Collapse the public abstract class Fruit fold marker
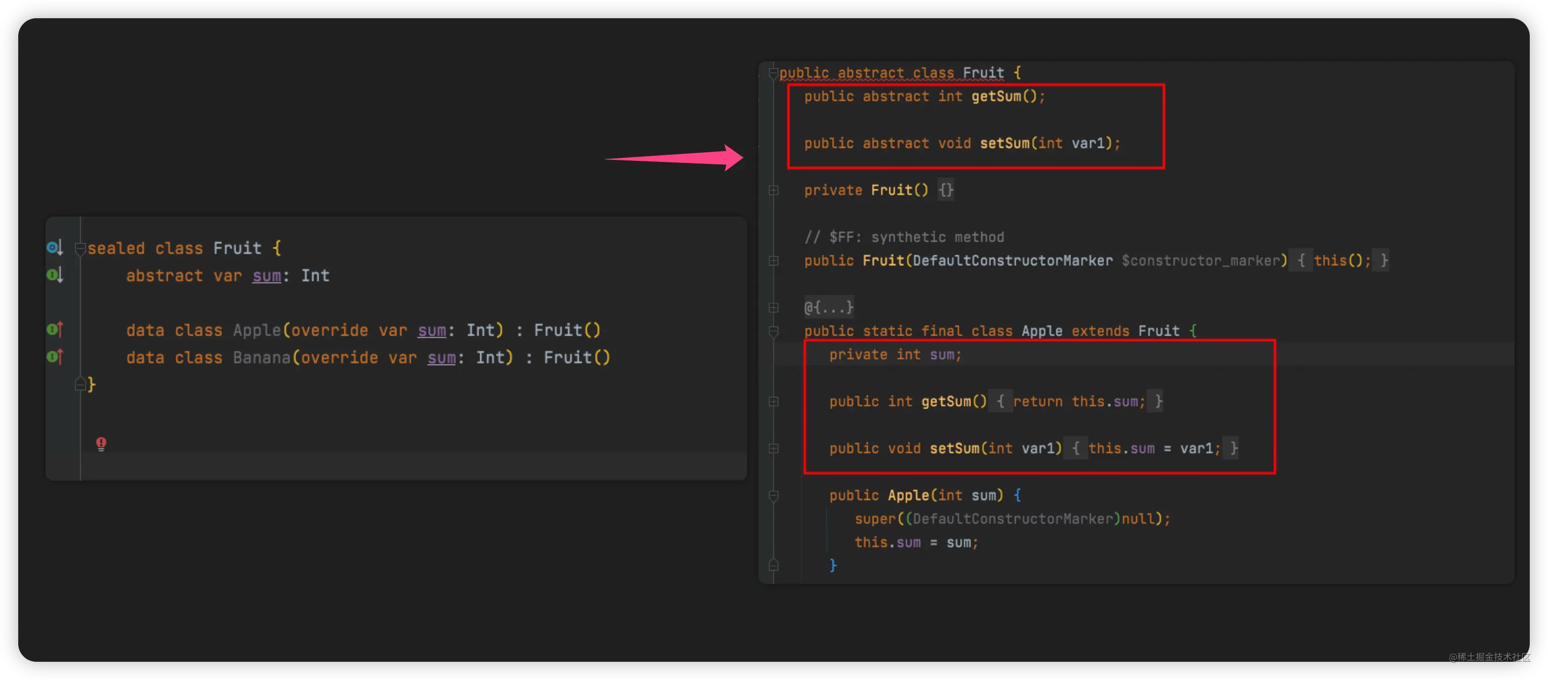The width and height of the screenshot is (1548, 680). click(773, 73)
